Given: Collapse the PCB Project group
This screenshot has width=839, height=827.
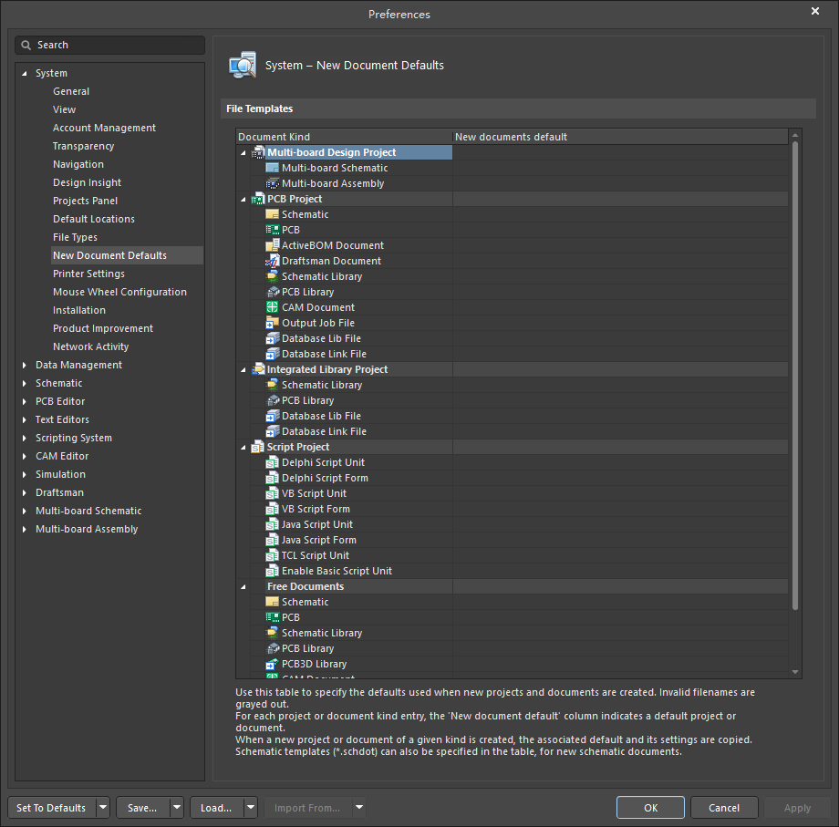Looking at the screenshot, I should coord(243,199).
